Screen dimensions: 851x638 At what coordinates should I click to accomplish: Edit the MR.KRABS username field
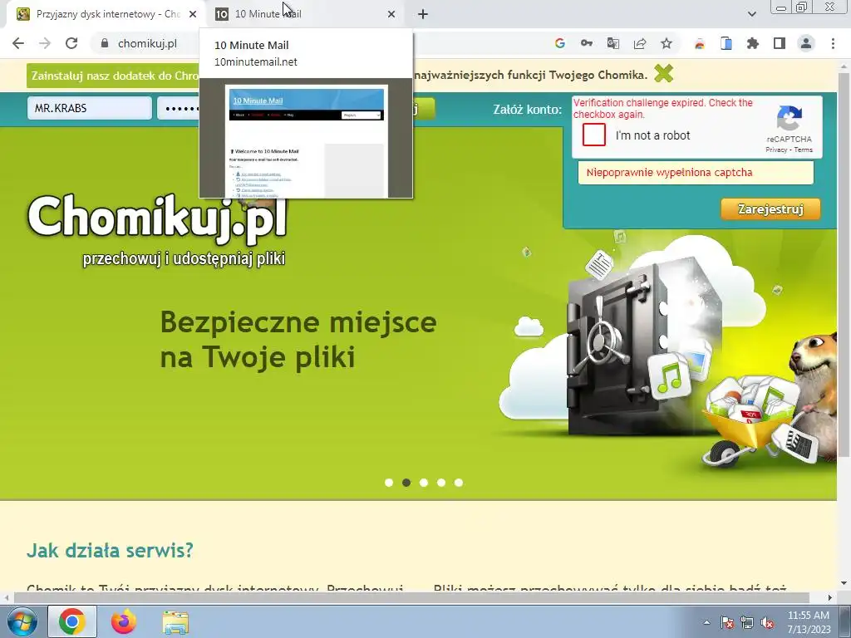point(90,108)
